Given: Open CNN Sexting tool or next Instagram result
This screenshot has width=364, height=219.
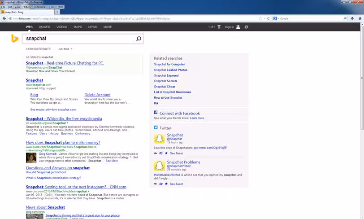Looking at the screenshot, I should pos(76,187).
